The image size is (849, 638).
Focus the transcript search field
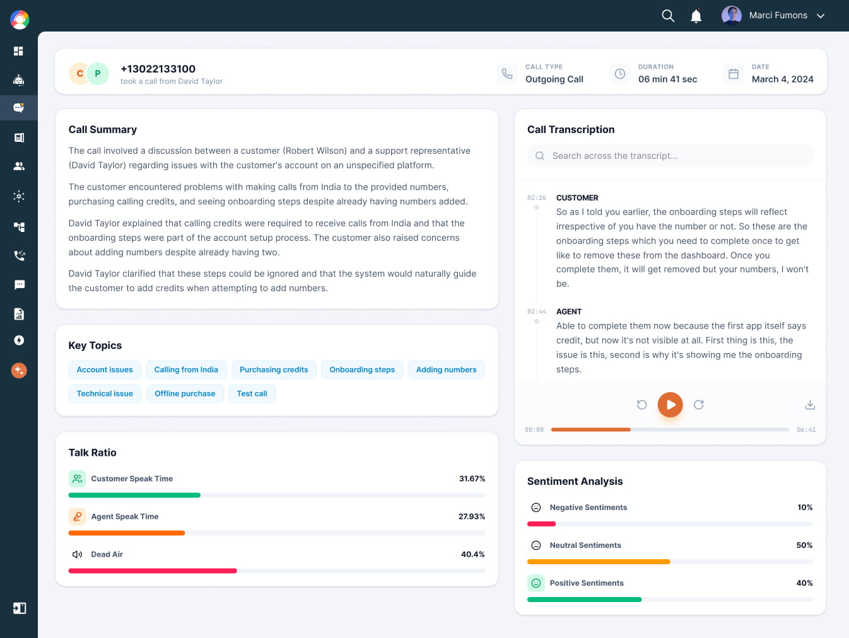coord(670,156)
